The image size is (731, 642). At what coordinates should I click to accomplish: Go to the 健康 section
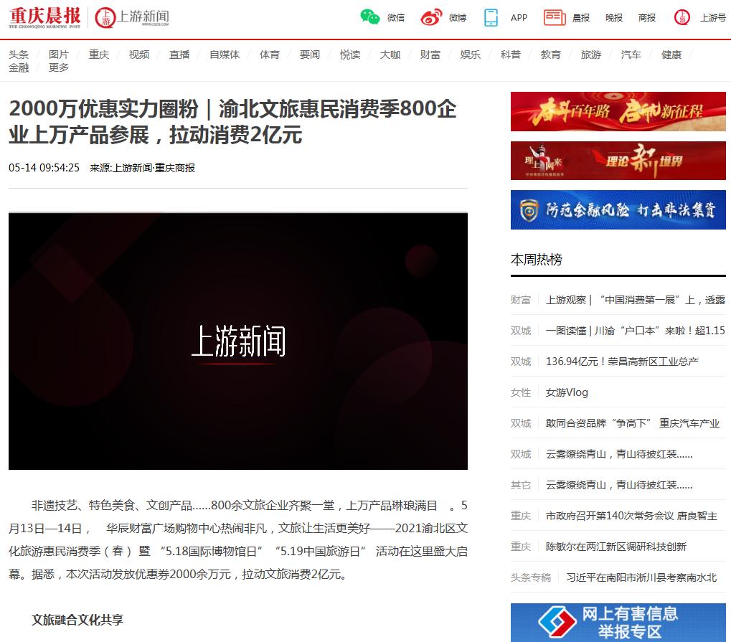671,55
